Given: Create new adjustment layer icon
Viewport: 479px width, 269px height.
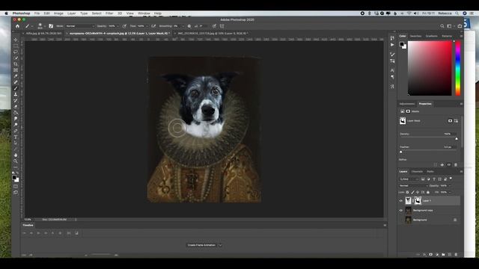Looking at the screenshot, I should click(x=437, y=254).
